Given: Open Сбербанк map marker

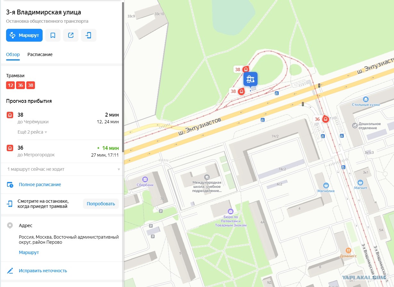Looking at the screenshot, I should (144, 179).
